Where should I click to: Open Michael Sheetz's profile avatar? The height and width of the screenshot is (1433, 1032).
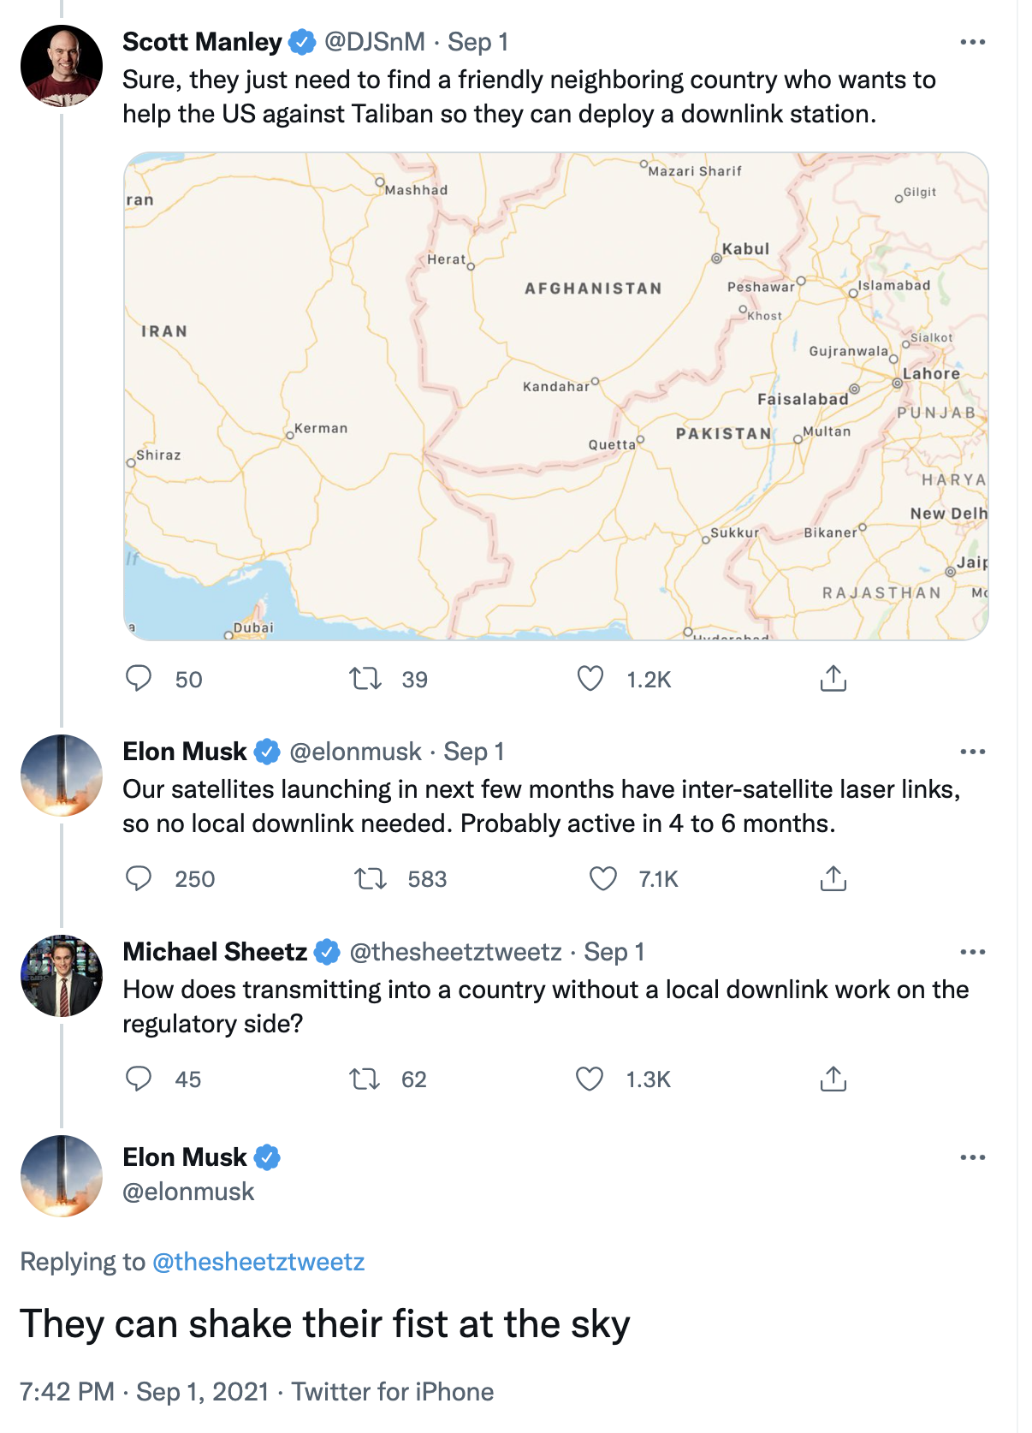click(62, 976)
